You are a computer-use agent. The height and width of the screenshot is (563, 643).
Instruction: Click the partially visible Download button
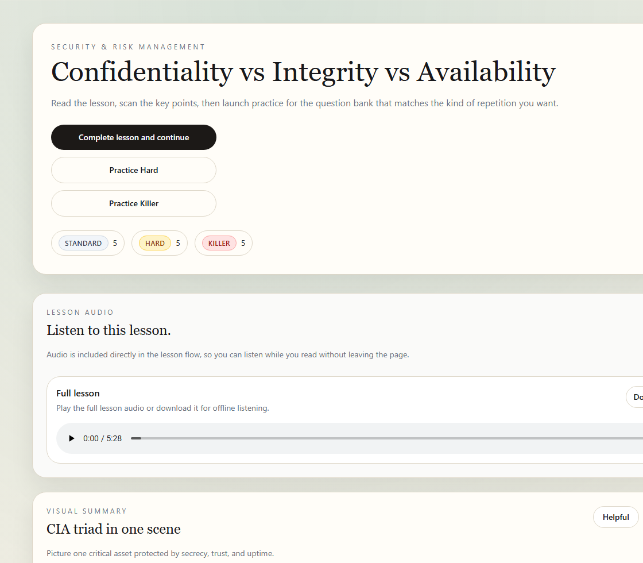click(636, 397)
